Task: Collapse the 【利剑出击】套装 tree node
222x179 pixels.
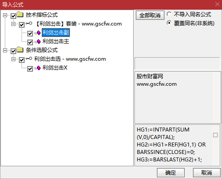Action: tap(13, 24)
